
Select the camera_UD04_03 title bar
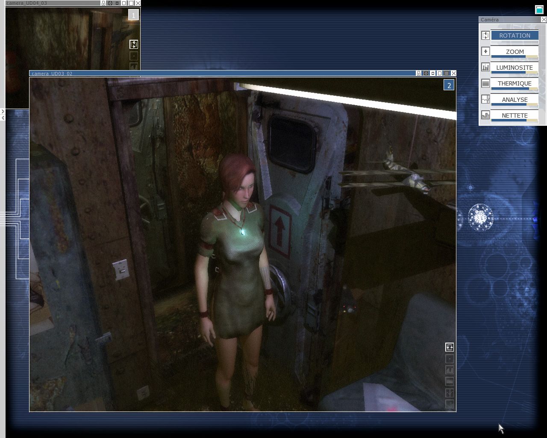(x=53, y=3)
